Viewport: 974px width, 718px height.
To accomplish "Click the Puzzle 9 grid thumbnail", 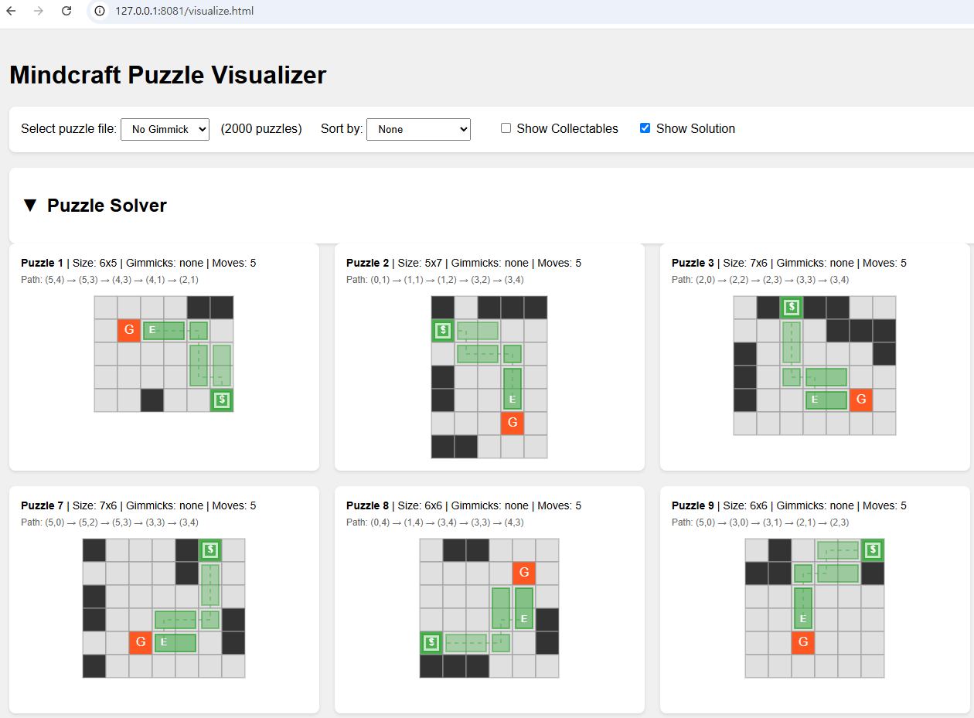I will coord(814,607).
